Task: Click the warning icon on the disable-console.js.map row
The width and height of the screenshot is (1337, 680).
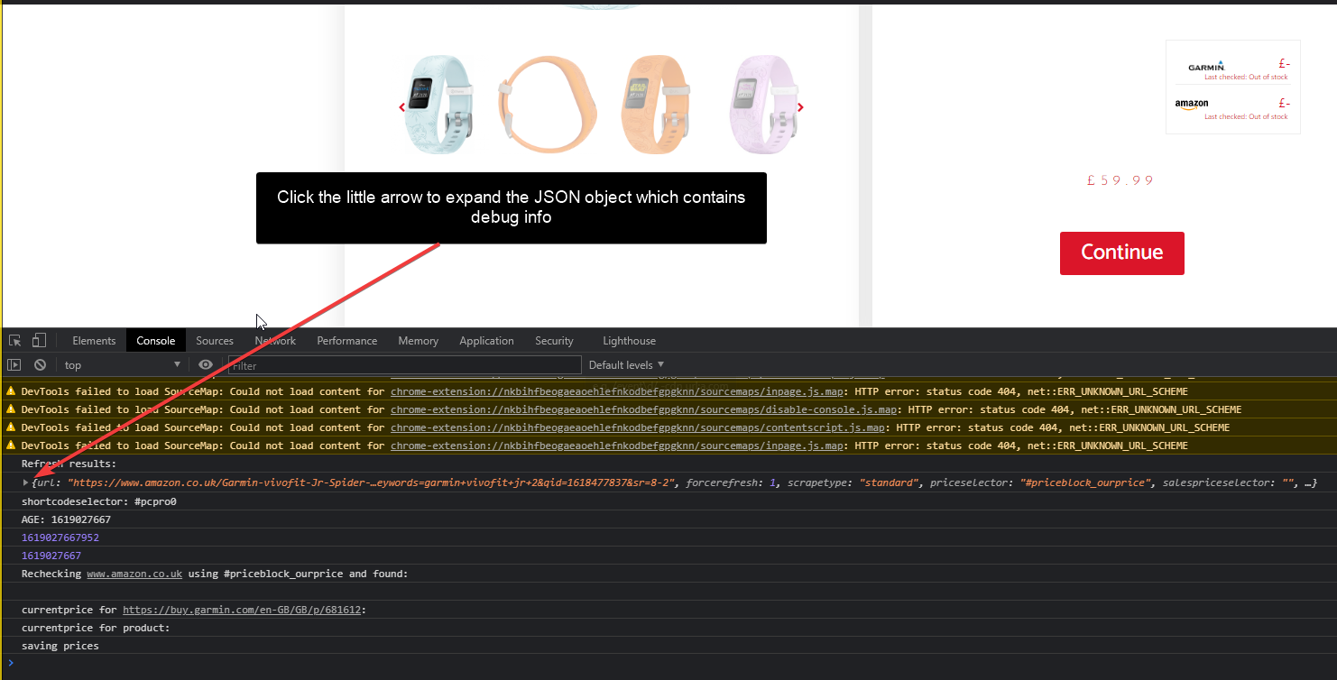Action: coord(11,409)
